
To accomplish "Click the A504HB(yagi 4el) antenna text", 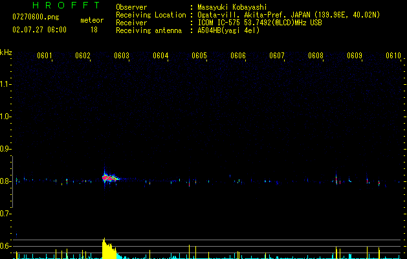I will pos(228,30).
